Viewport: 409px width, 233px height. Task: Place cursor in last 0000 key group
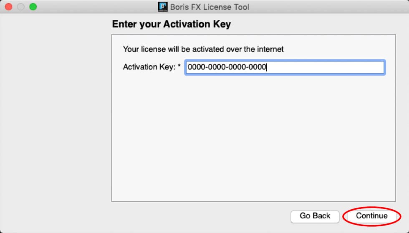258,67
